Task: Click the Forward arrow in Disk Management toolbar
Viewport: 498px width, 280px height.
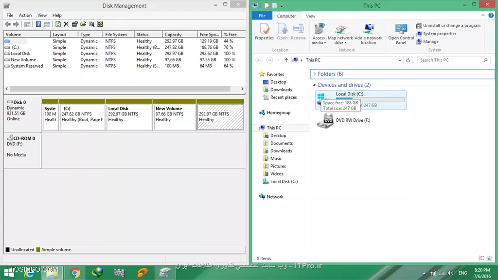Action: [16, 24]
